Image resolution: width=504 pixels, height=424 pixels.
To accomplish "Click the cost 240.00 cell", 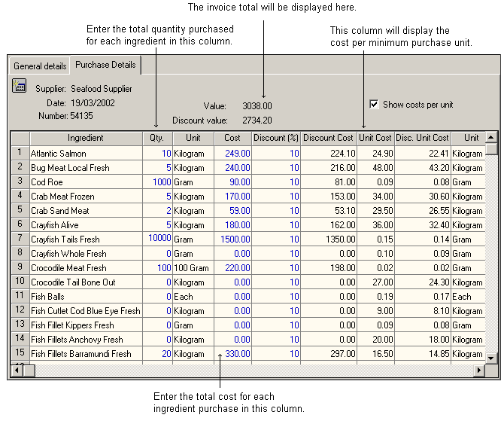I will (232, 168).
